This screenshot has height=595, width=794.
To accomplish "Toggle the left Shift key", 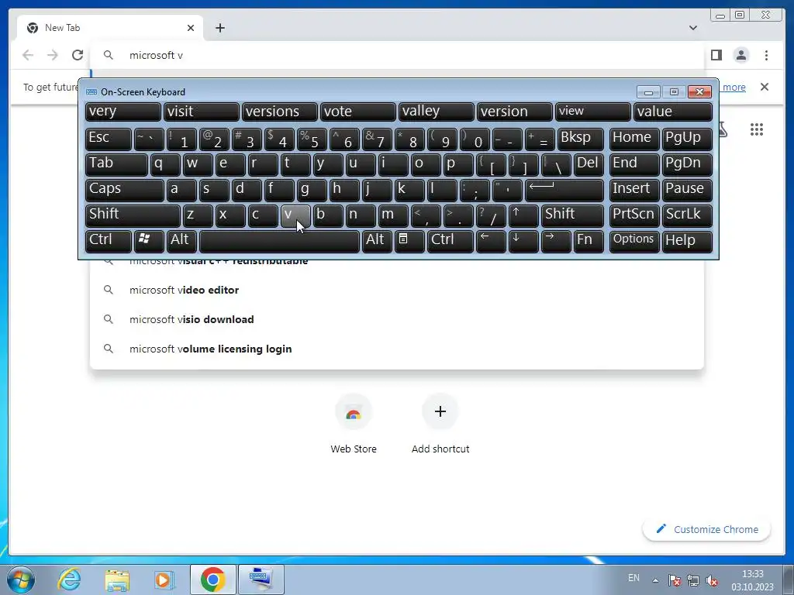I will coord(133,215).
